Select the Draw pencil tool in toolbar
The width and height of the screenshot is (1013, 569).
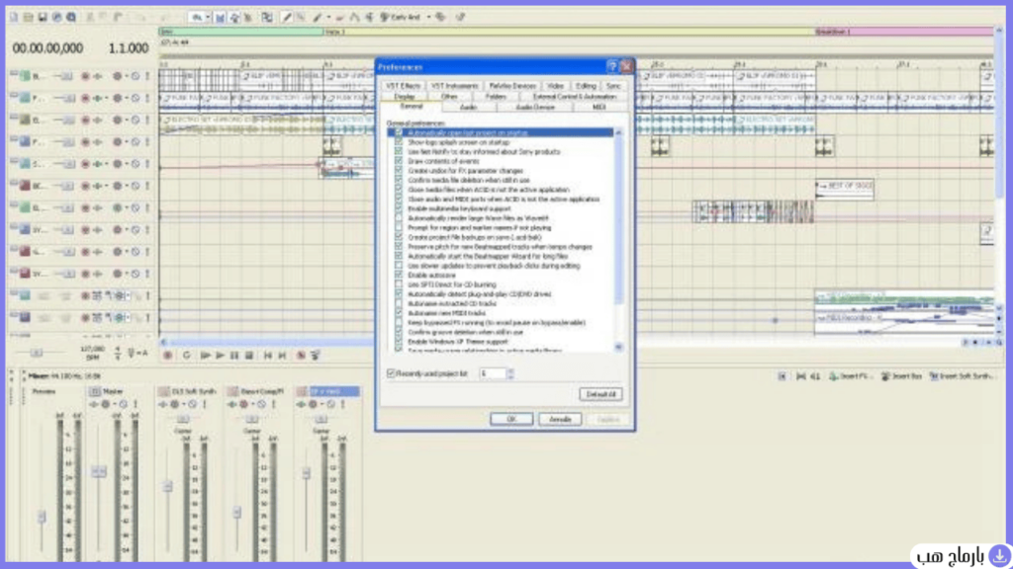287,18
